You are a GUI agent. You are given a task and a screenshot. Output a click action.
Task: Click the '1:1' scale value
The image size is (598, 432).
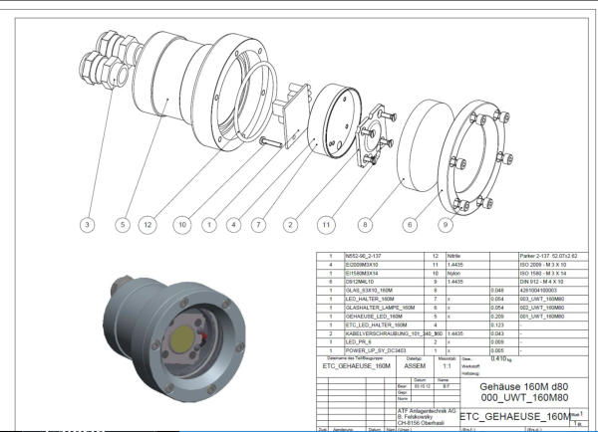click(447, 365)
